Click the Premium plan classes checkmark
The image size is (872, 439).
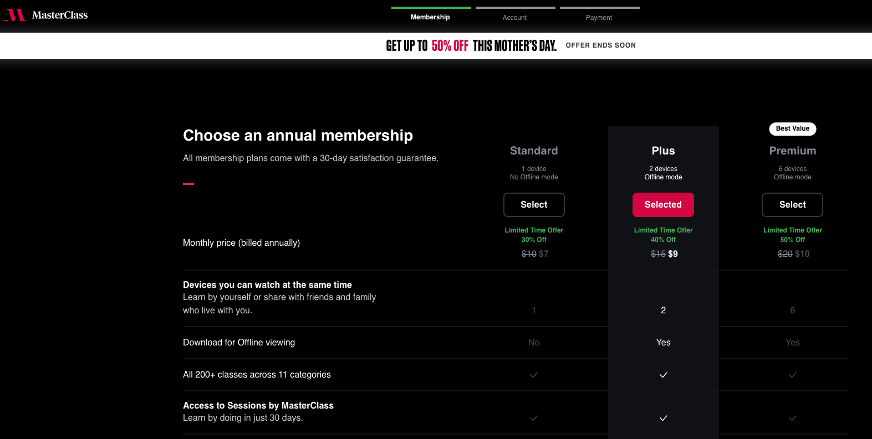793,375
